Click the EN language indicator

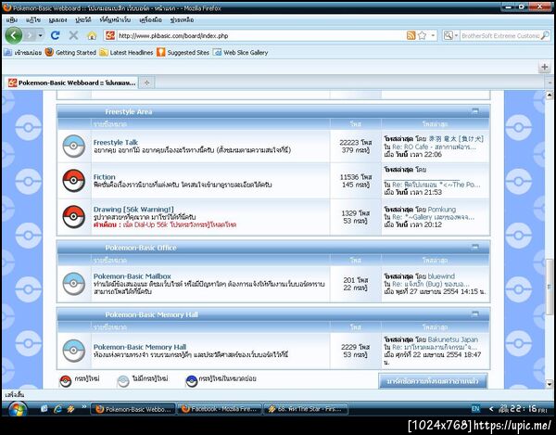(475, 409)
